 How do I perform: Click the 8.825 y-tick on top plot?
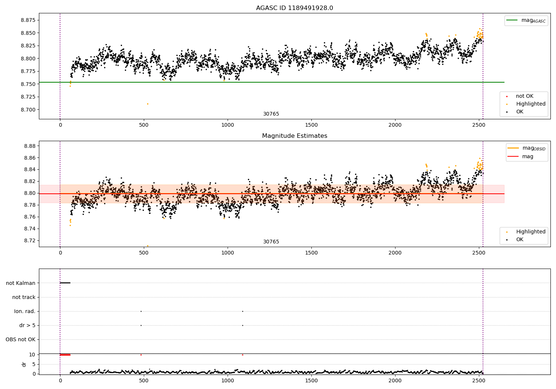tap(28, 46)
